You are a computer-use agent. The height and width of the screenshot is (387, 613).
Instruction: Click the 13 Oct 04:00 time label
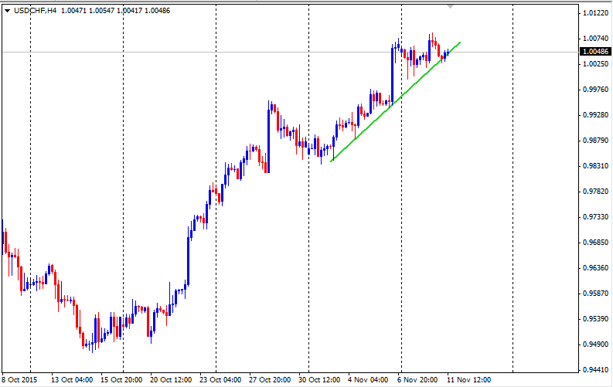(x=72, y=380)
